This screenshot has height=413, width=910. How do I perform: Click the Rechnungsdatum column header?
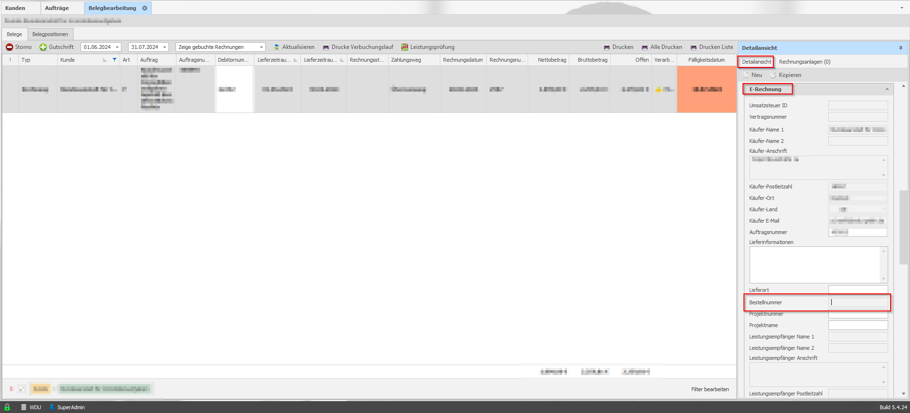point(463,60)
